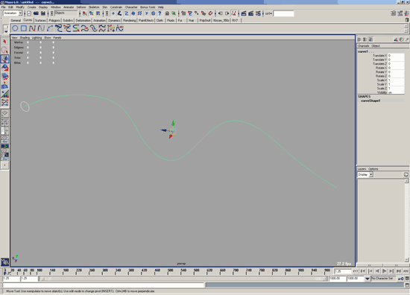This screenshot has width=410, height=295.
Task: Switch to the Polygons shelf tab
Action: (x=54, y=20)
